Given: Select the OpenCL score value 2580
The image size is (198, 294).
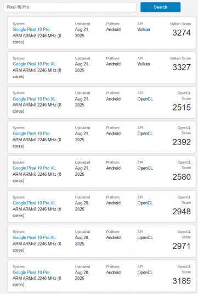Looking at the screenshot, I should pos(182,177).
